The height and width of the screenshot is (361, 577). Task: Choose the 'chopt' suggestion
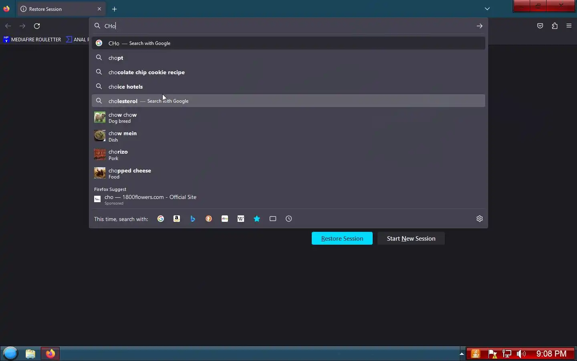coord(288,58)
